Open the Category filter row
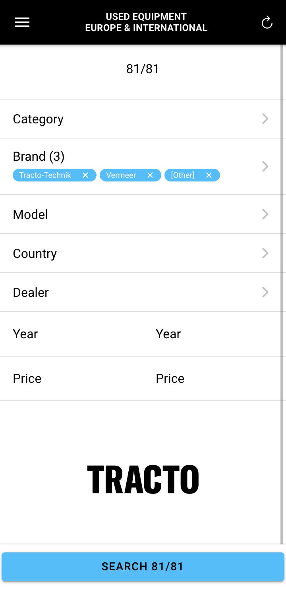Image resolution: width=286 pixels, height=589 pixels. pyautogui.click(x=141, y=119)
